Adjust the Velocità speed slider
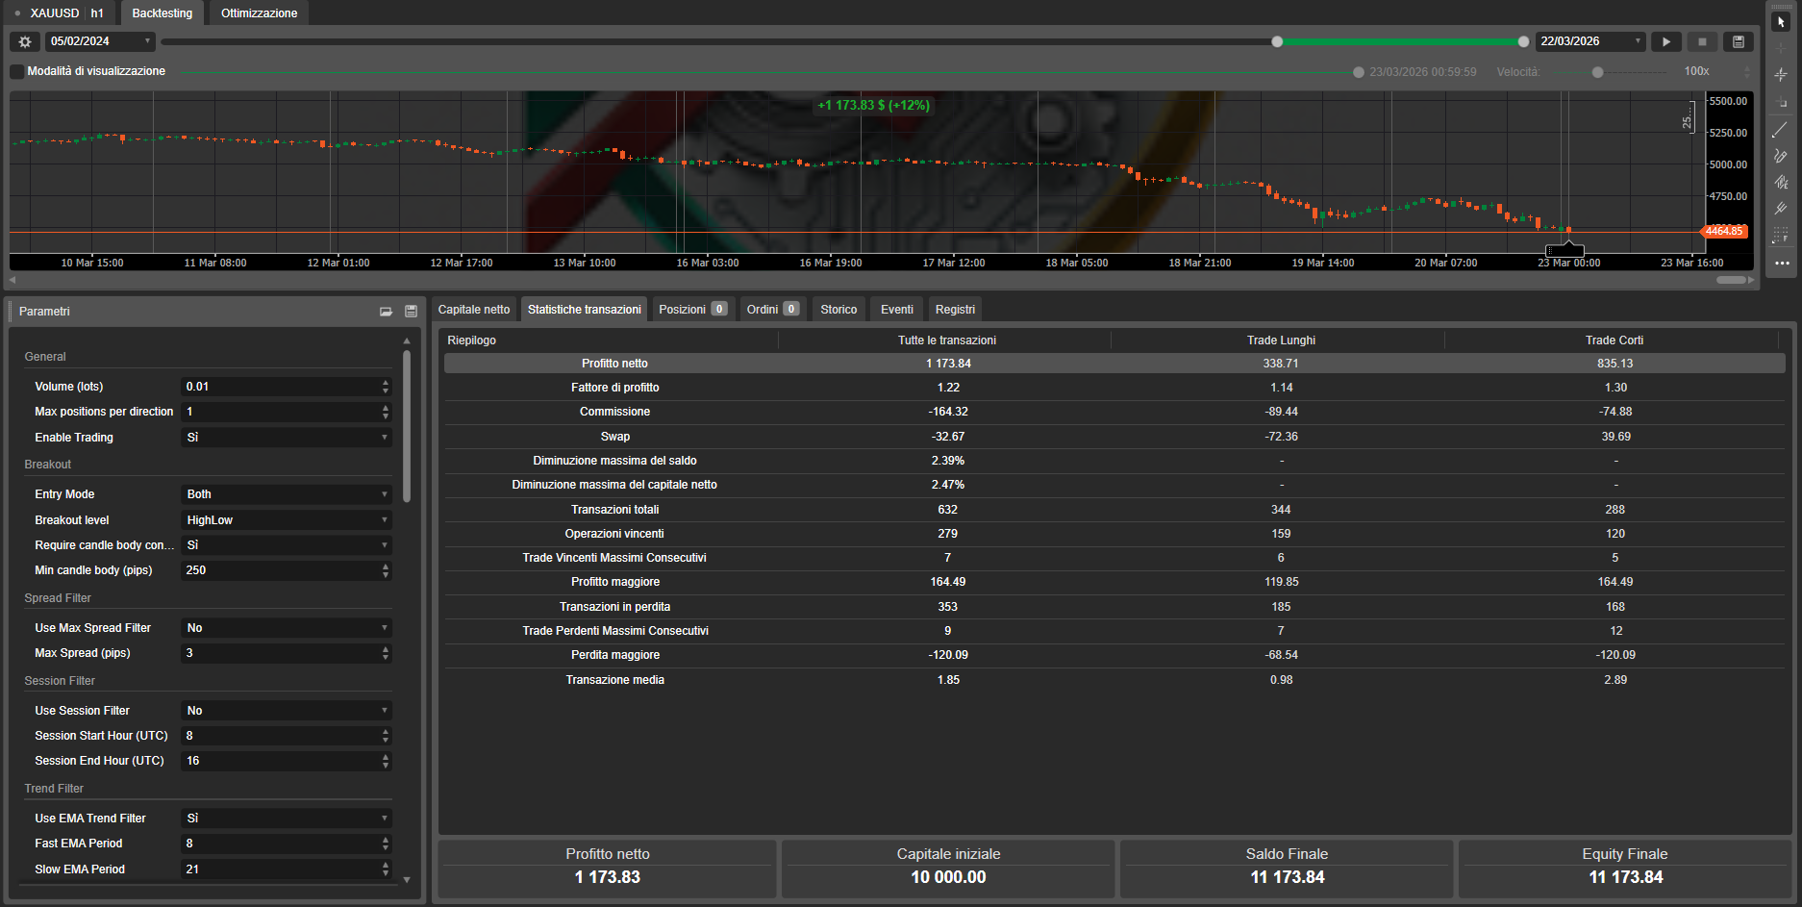 (x=1598, y=71)
